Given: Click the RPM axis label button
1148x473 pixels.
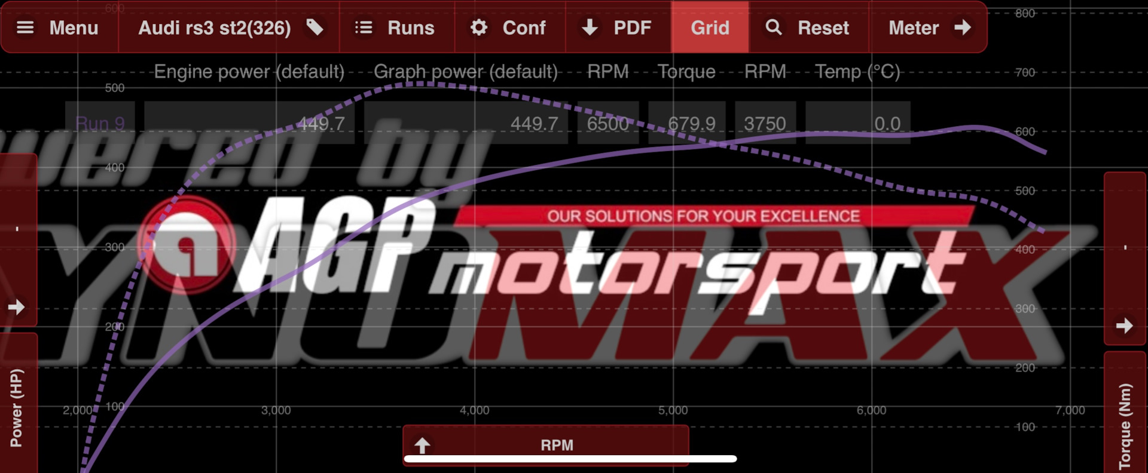Looking at the screenshot, I should coord(546,446).
